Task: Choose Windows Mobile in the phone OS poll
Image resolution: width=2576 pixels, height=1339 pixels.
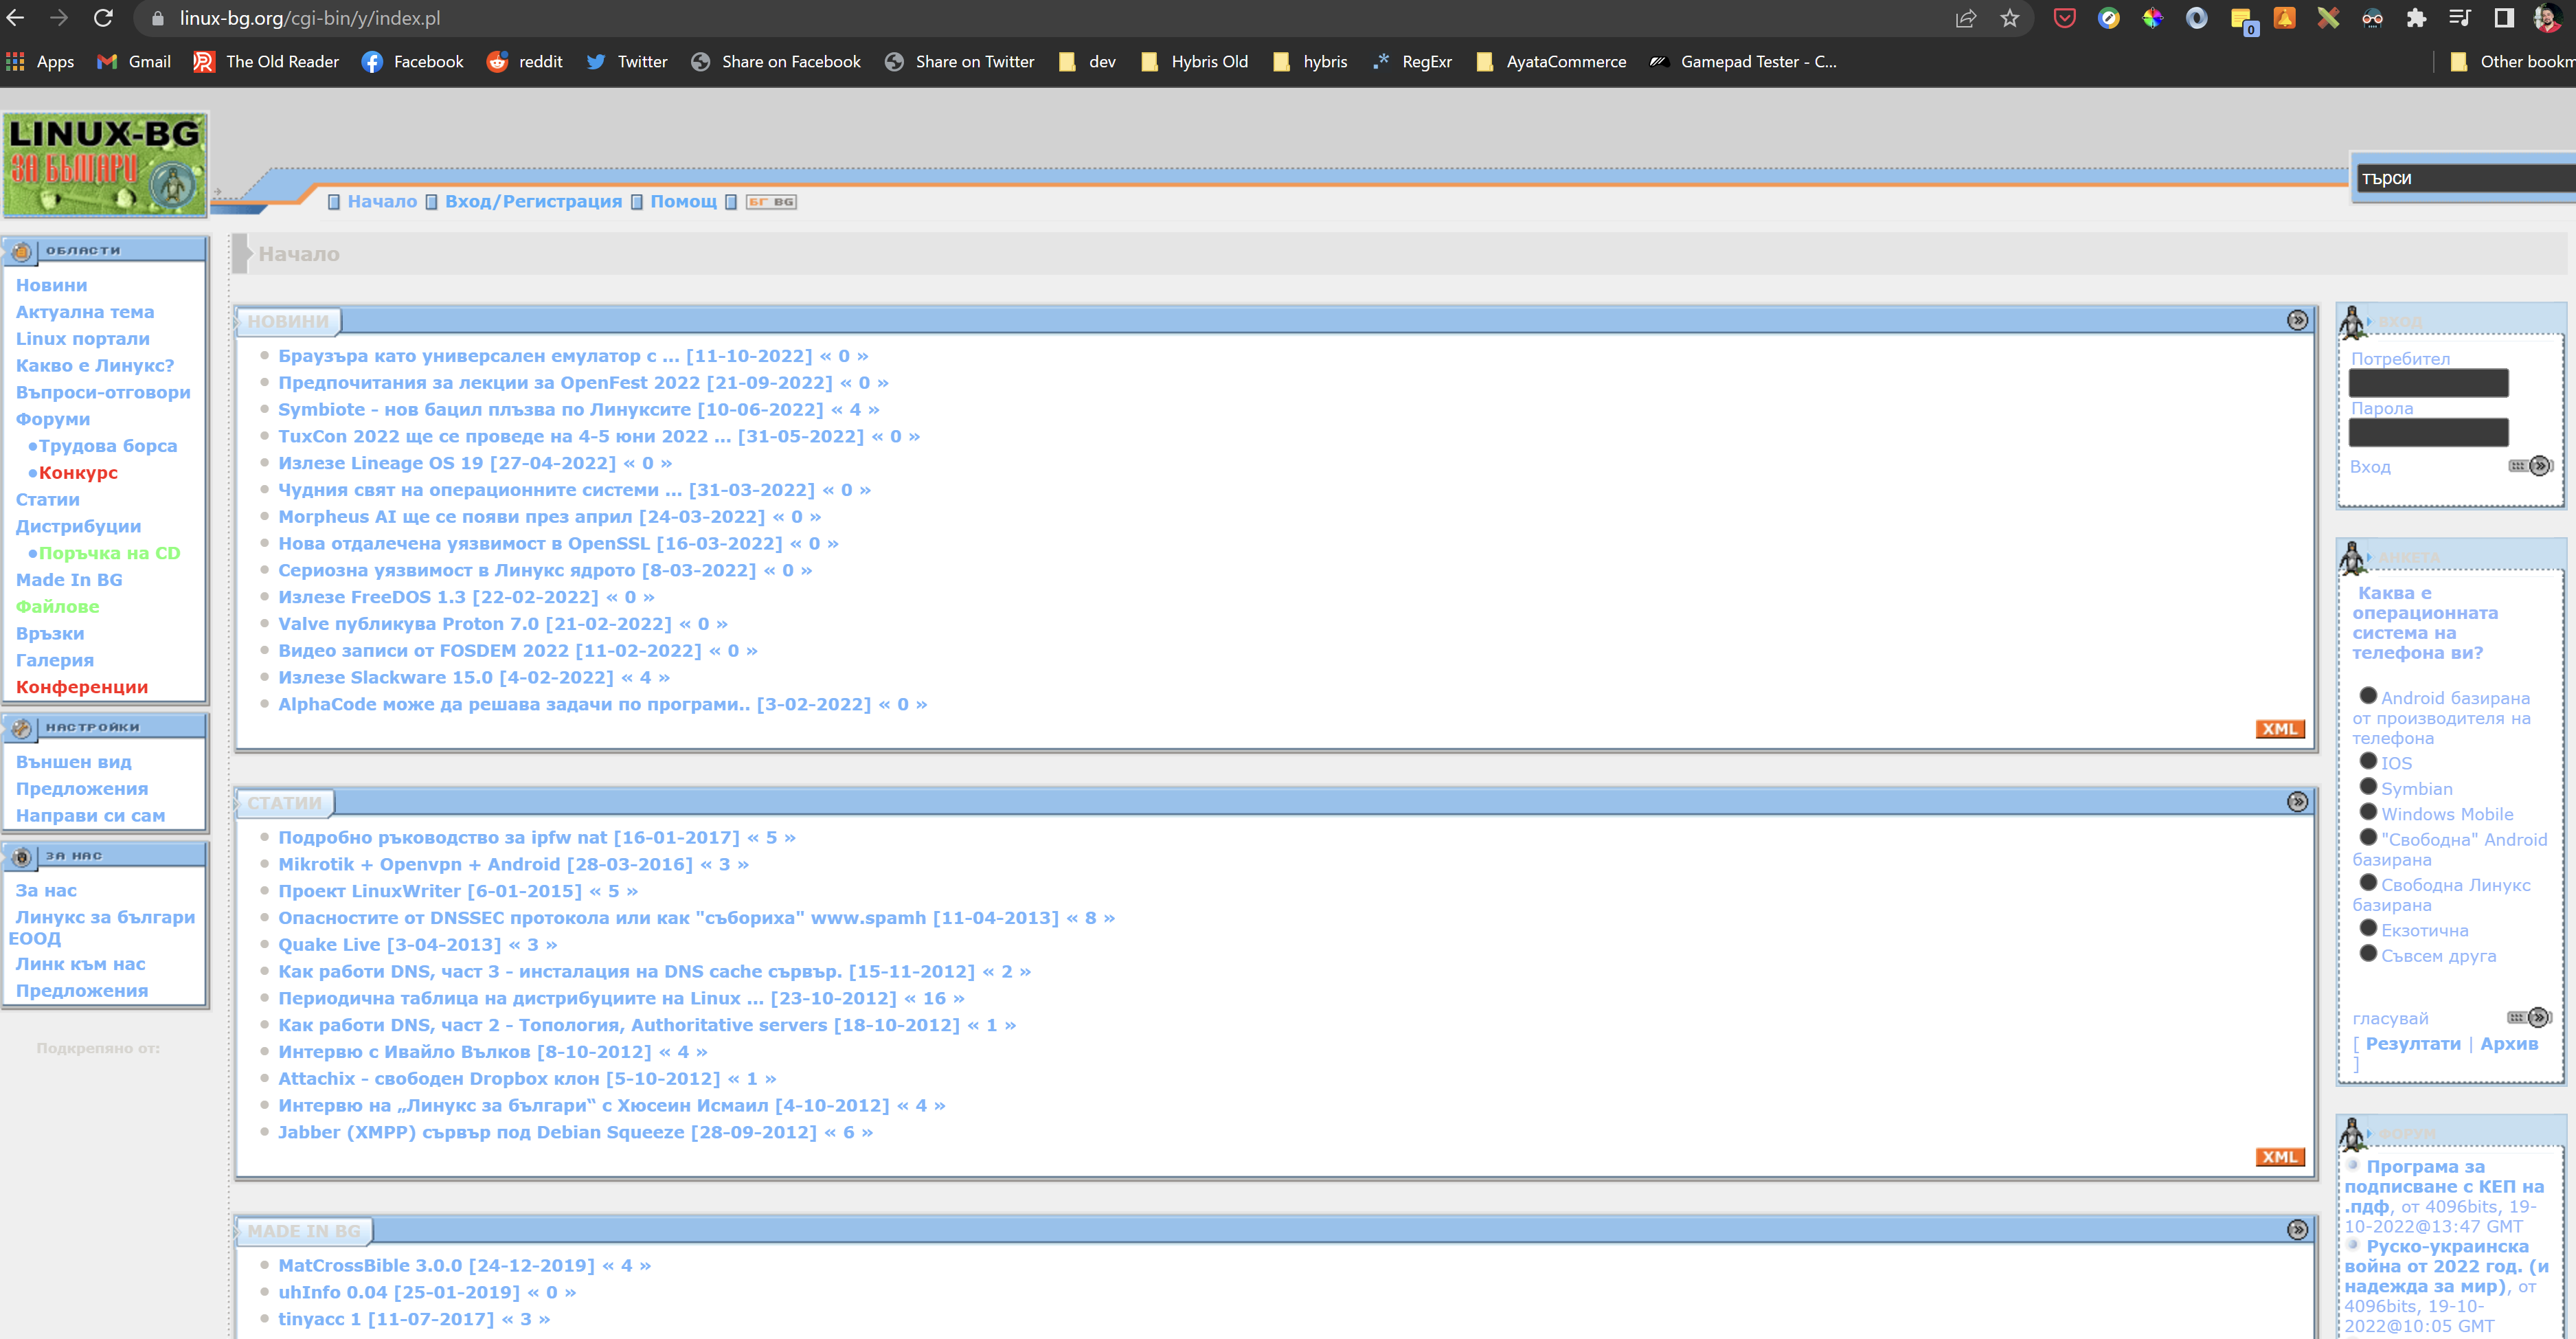Action: 2369,813
